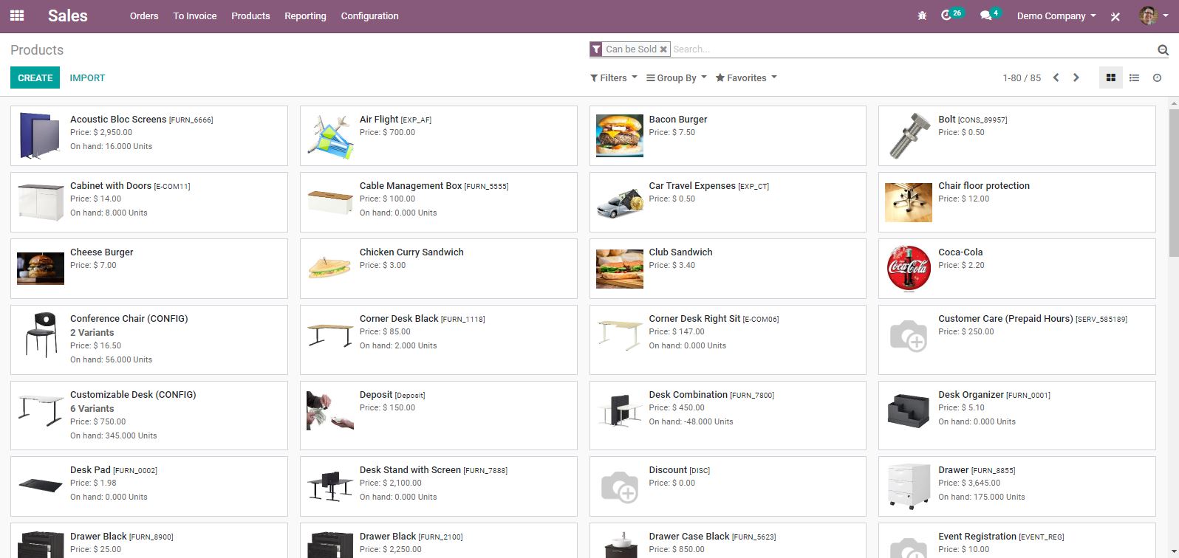The width and height of the screenshot is (1179, 558).
Task: Switch to list view
Action: tap(1134, 77)
